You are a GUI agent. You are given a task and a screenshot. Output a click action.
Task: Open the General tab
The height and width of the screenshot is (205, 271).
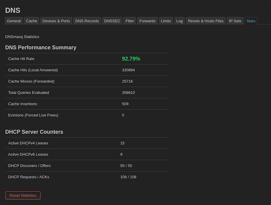coord(14,21)
